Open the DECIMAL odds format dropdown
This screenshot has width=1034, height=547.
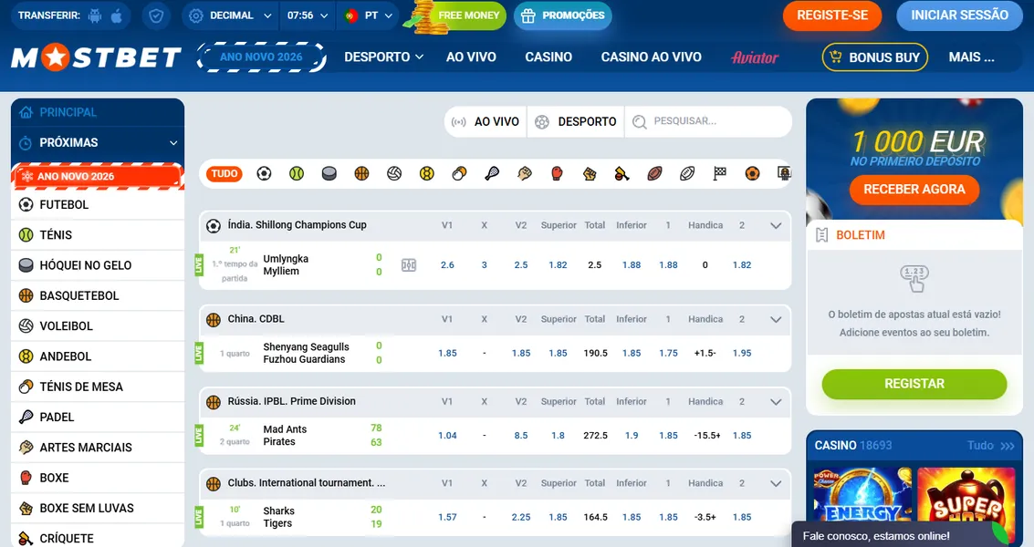coord(228,15)
